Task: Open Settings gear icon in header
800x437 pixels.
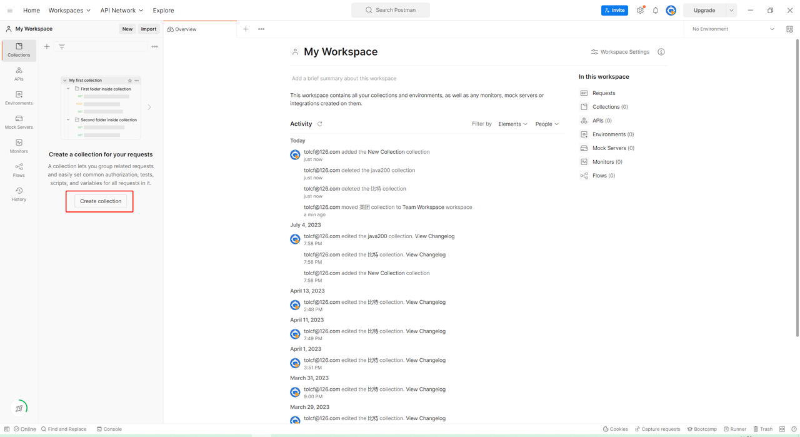Action: [x=640, y=11]
